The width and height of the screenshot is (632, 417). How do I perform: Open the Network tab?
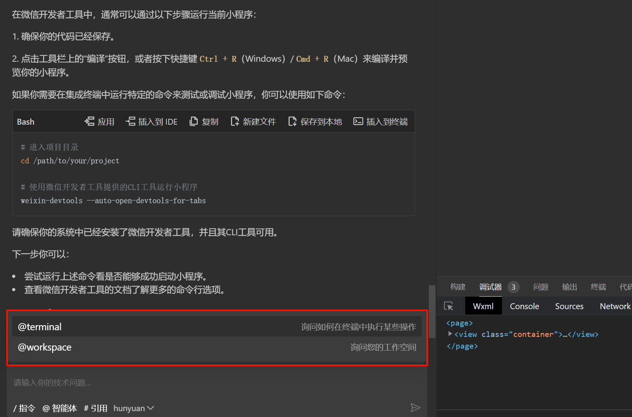coord(615,306)
